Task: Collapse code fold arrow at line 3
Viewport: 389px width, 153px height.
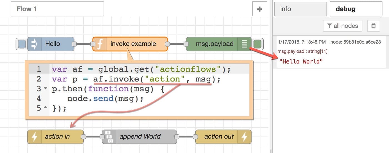Action: point(46,89)
